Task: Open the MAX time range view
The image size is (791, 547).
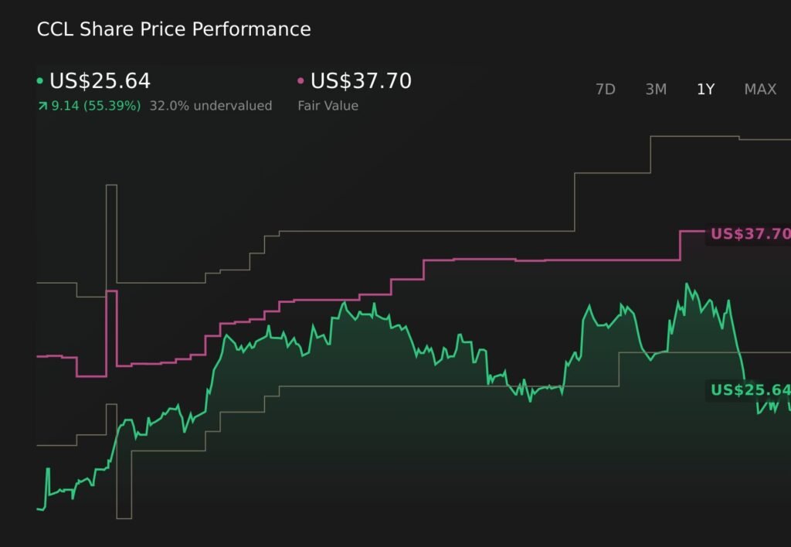Action: click(760, 90)
